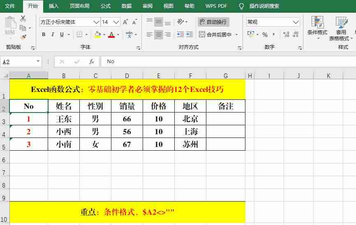
Task: Apply comma style
Action: click(x=274, y=34)
